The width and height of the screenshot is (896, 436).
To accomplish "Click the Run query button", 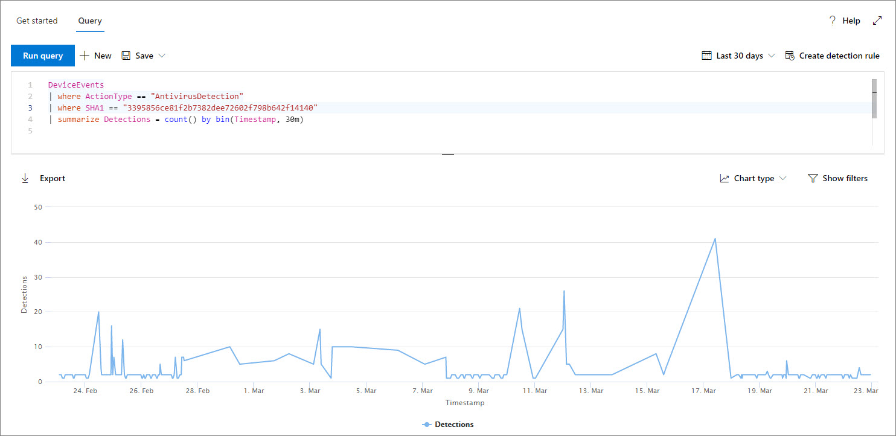I will [43, 56].
